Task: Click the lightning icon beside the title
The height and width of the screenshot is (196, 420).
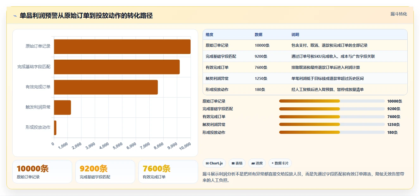Action: click(15, 16)
